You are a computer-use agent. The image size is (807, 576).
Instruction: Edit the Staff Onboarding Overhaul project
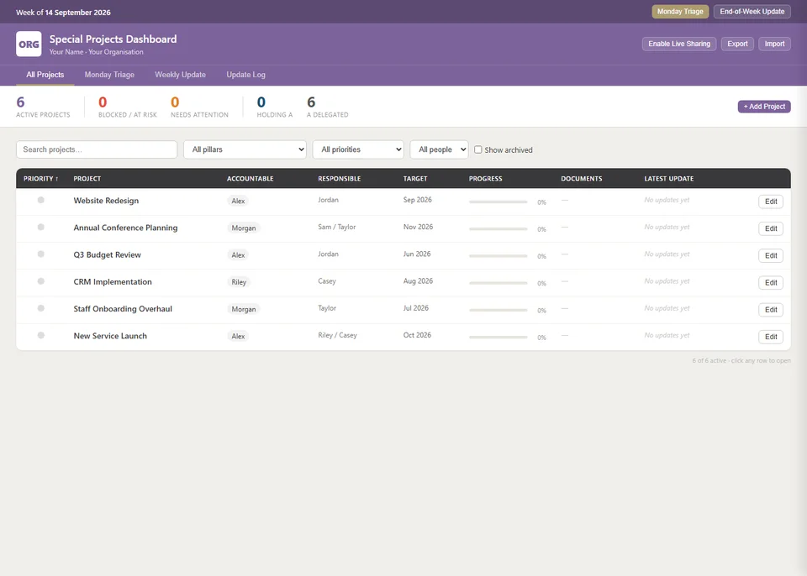(771, 310)
